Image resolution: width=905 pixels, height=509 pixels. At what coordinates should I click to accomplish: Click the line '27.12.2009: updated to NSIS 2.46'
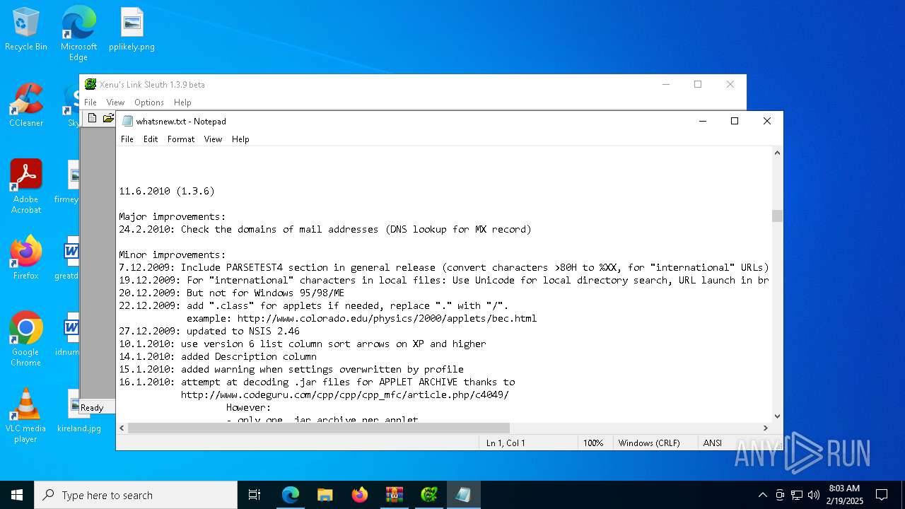(x=209, y=331)
